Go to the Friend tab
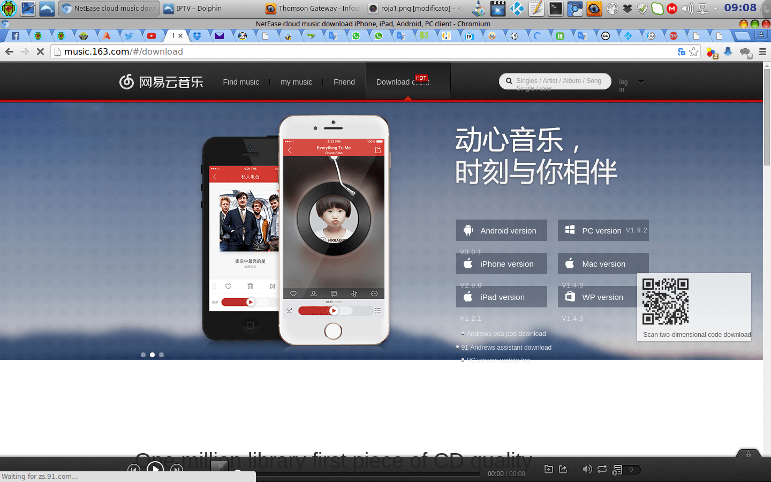This screenshot has width=771, height=482. 344,82
